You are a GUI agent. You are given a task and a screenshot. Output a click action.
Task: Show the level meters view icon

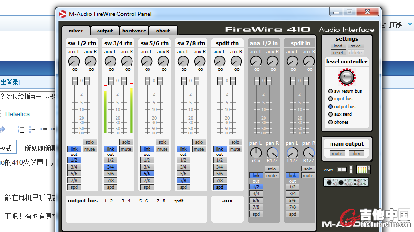364,170
